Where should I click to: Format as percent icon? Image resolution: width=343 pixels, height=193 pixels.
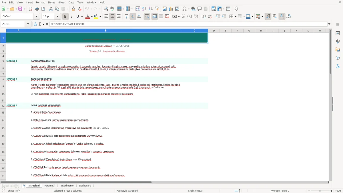click(183, 17)
